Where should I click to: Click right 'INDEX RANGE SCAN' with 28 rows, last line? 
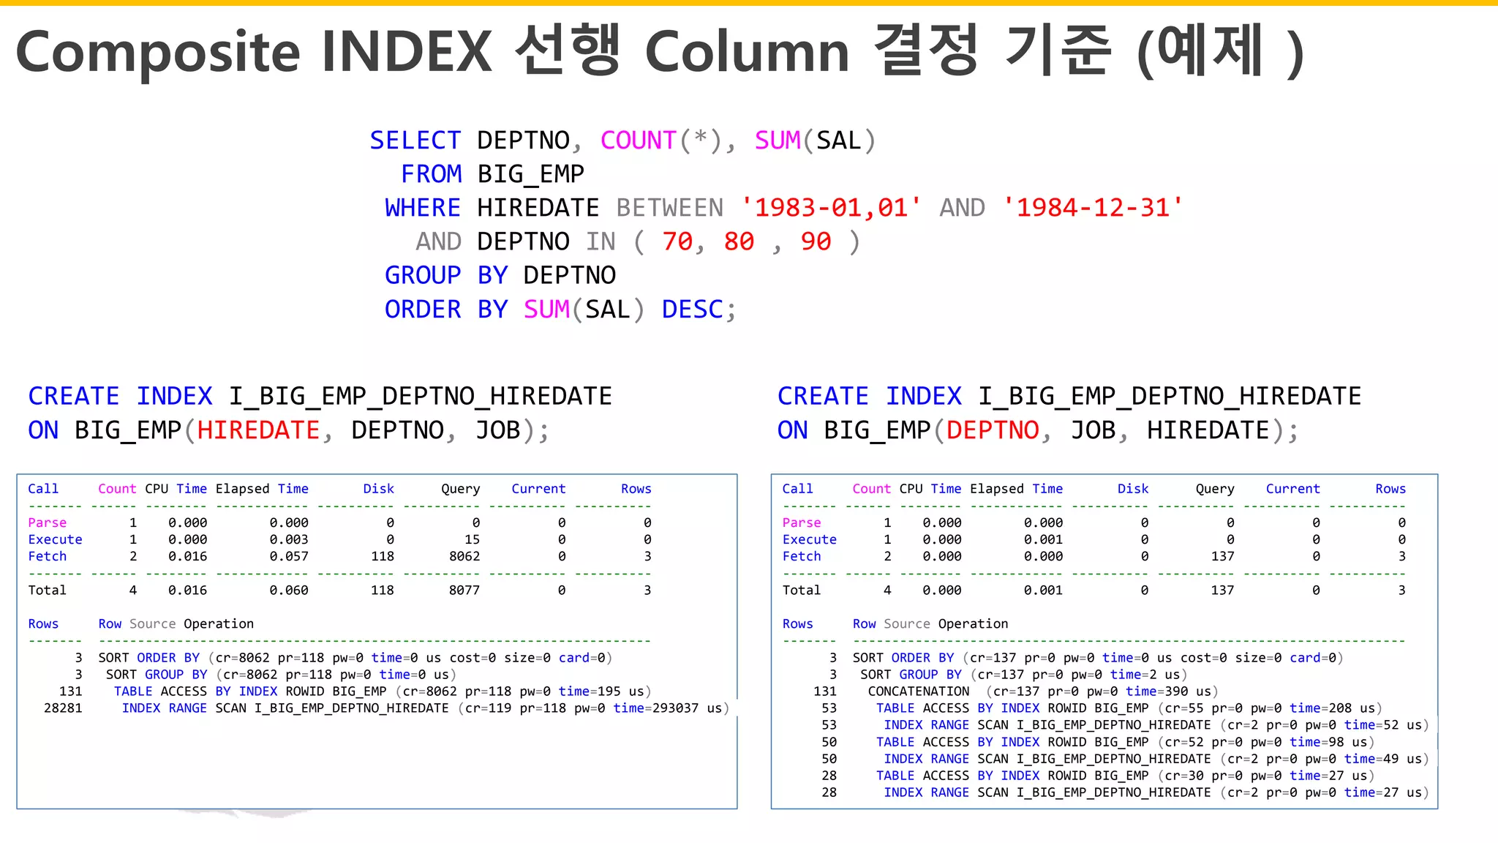coord(1156,793)
